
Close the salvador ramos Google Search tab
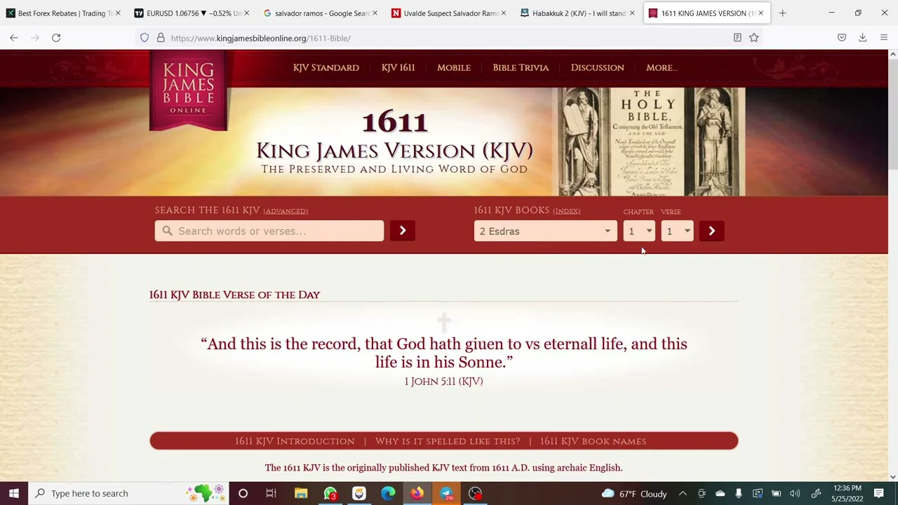point(375,13)
